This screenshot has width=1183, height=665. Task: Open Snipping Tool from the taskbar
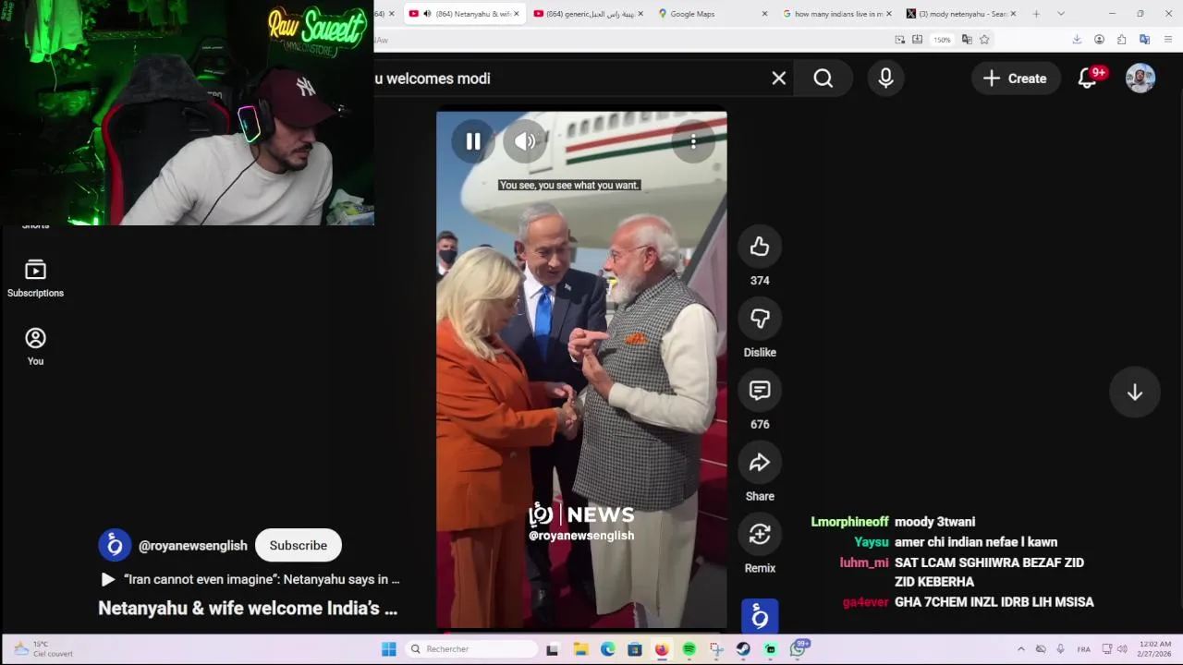(716, 649)
